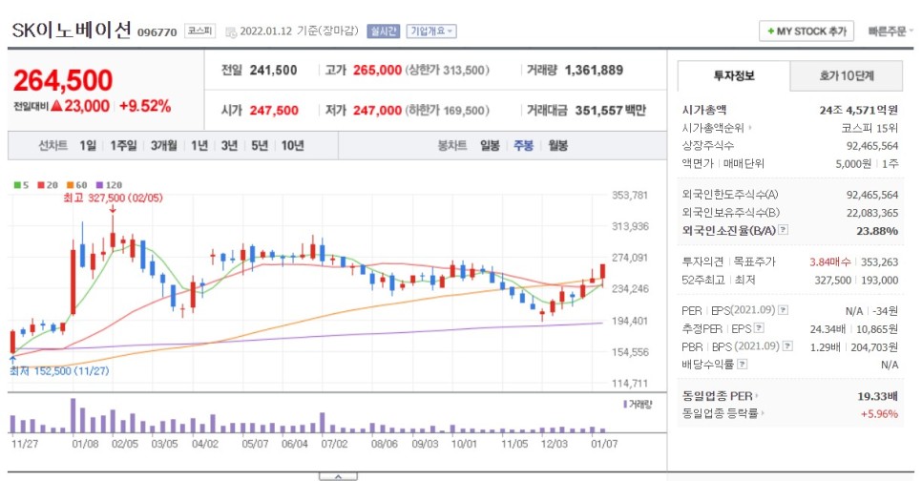Click the 01/07 date on chart axis
The image size is (922, 481).
(x=604, y=444)
